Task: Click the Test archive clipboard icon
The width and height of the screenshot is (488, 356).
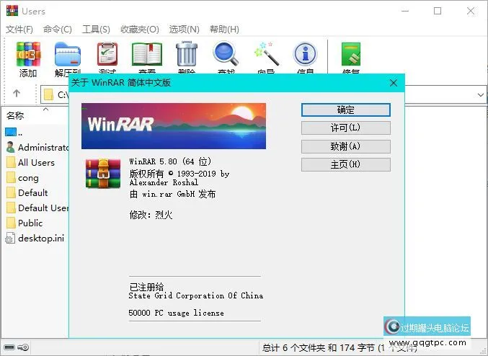Action: (x=107, y=55)
